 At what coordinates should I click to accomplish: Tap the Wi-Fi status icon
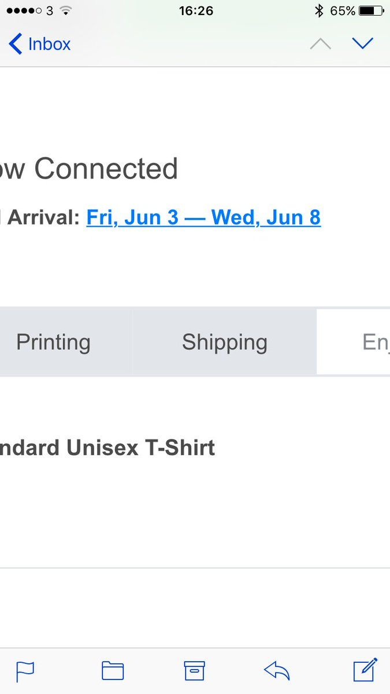[x=66, y=10]
